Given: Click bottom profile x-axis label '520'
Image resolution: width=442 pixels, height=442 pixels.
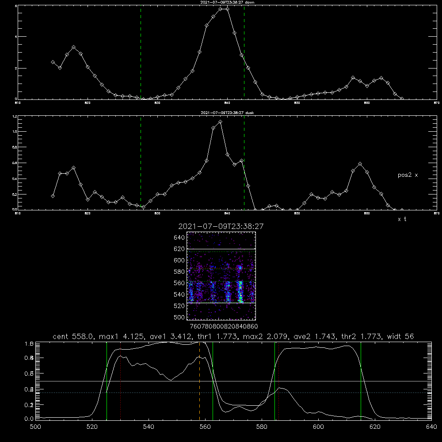Looking at the screenshot, I should click(x=92, y=427).
